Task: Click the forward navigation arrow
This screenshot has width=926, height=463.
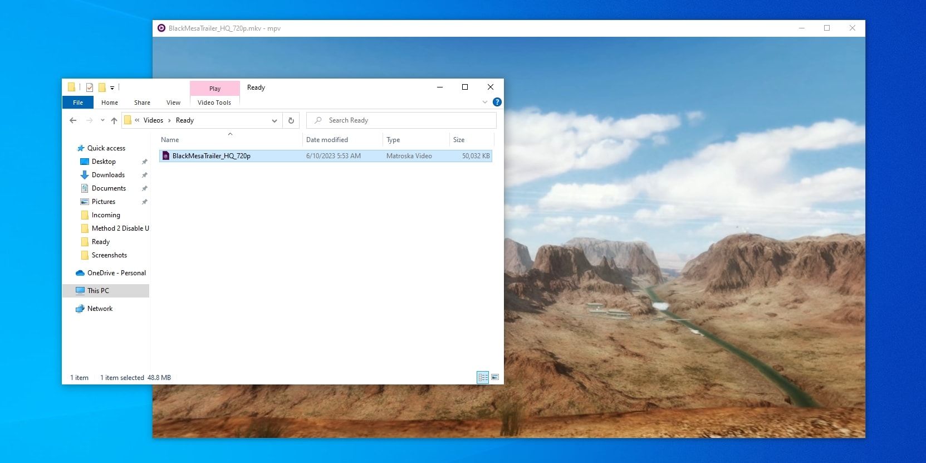Action: 89,120
